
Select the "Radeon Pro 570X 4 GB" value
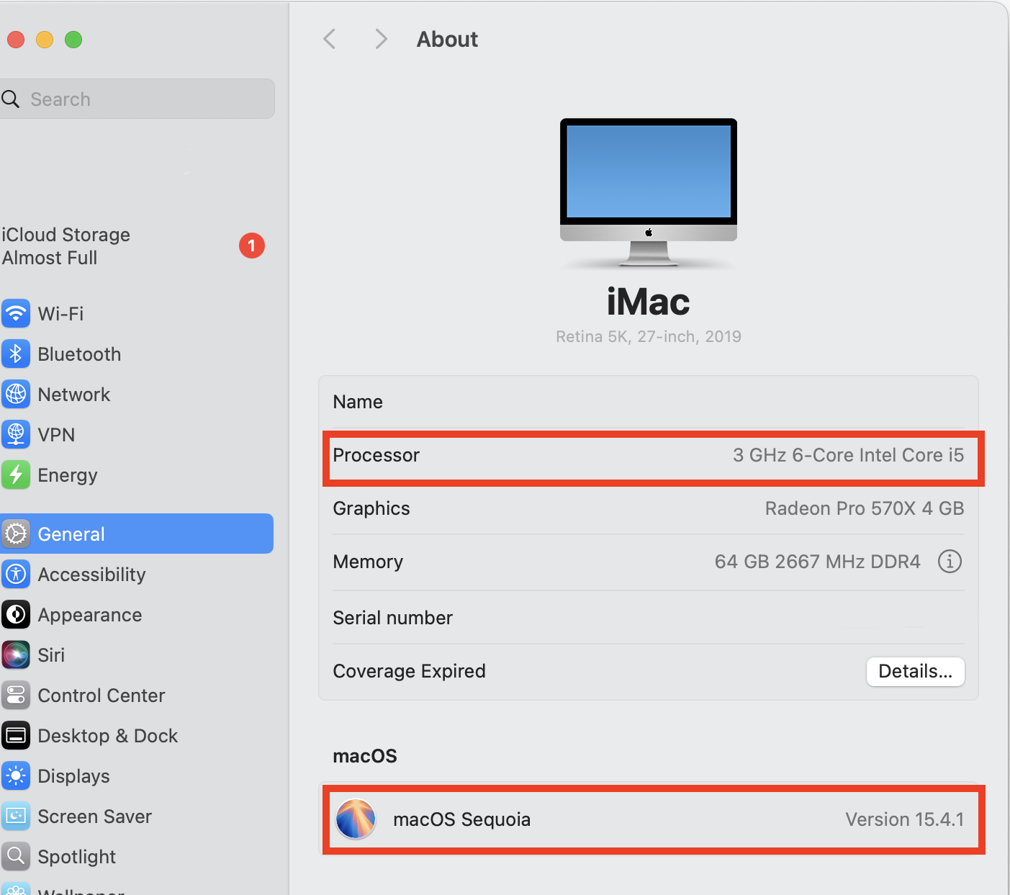[x=865, y=508]
